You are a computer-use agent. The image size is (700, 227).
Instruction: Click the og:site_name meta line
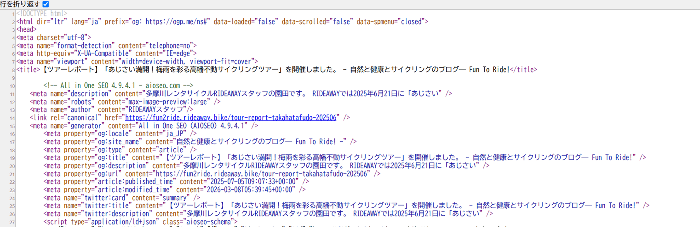pos(200,142)
